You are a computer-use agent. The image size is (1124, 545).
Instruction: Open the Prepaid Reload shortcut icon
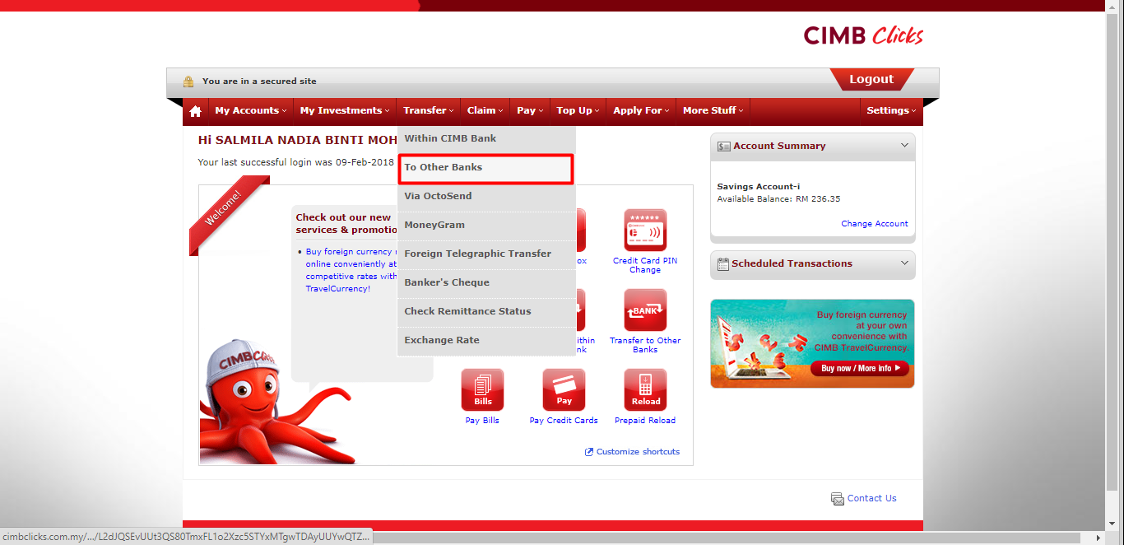coord(645,389)
